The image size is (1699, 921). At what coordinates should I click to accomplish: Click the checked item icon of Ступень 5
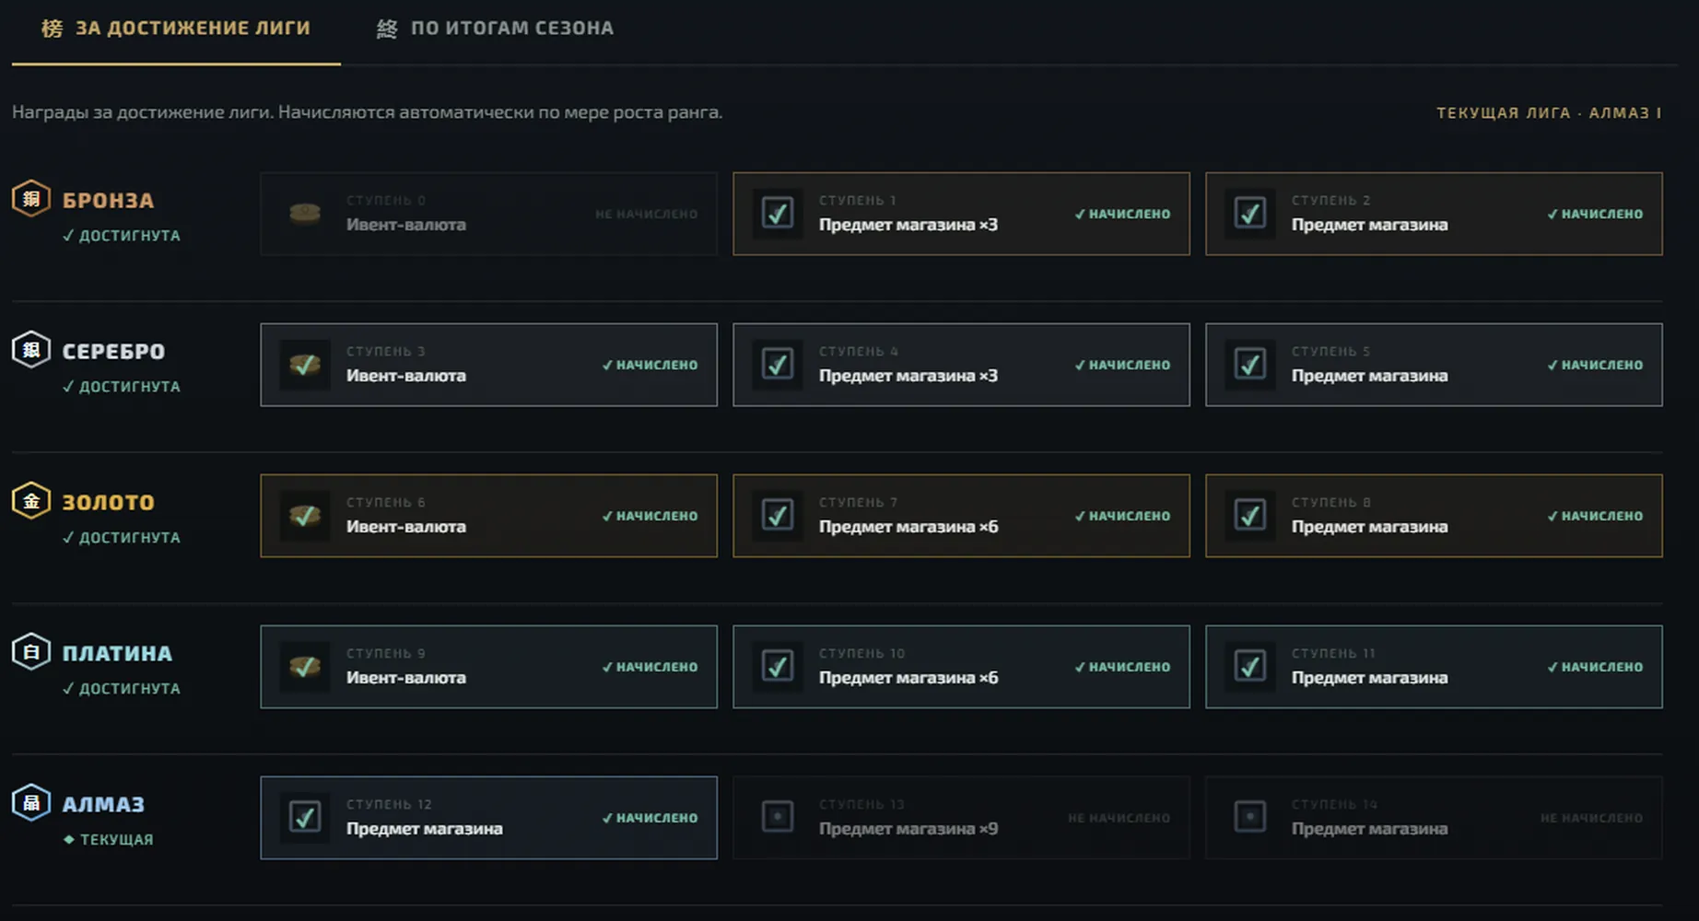pos(1250,365)
